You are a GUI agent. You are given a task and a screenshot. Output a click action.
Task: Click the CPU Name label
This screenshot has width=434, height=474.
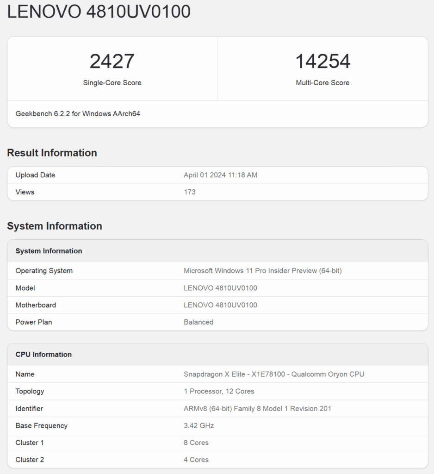25,374
